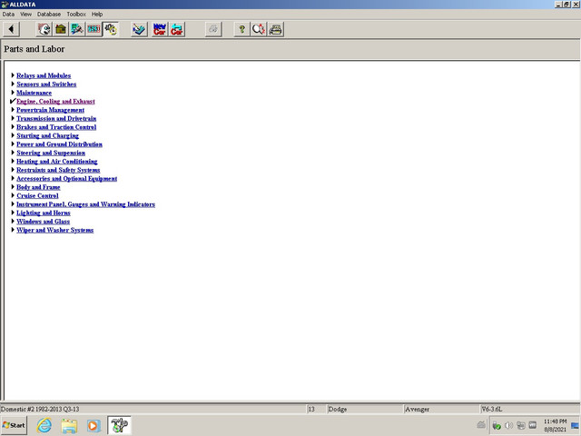581x436 pixels.
Task: Click the V6-3.6L engine status field
Action: (530, 410)
